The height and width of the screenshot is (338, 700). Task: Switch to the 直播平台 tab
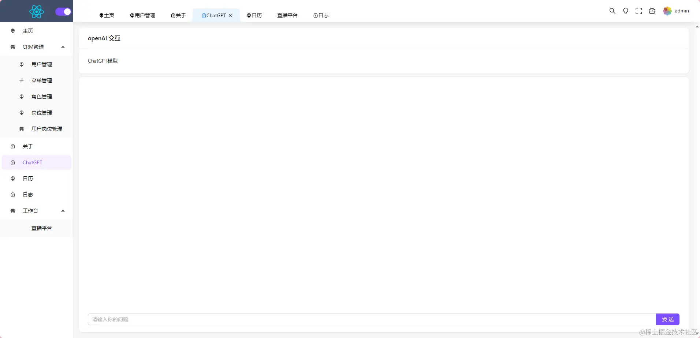click(287, 15)
